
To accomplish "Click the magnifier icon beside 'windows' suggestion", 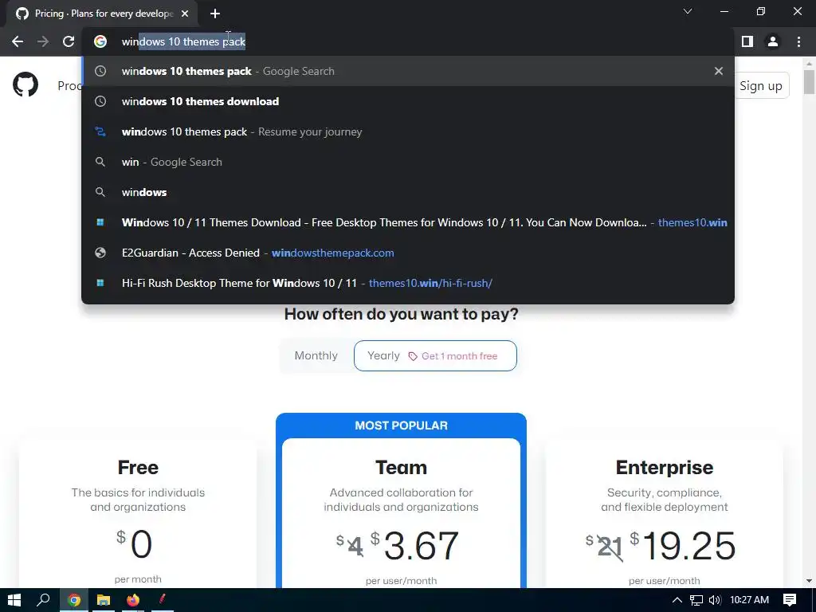I will click(100, 192).
